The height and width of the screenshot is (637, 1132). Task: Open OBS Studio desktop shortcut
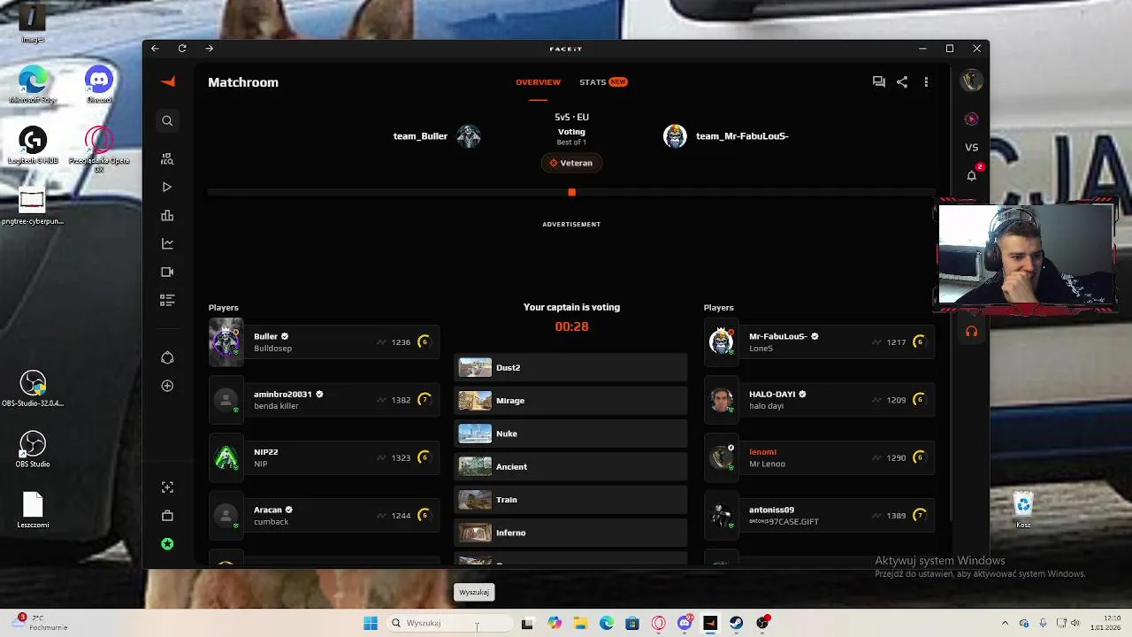coord(33,449)
